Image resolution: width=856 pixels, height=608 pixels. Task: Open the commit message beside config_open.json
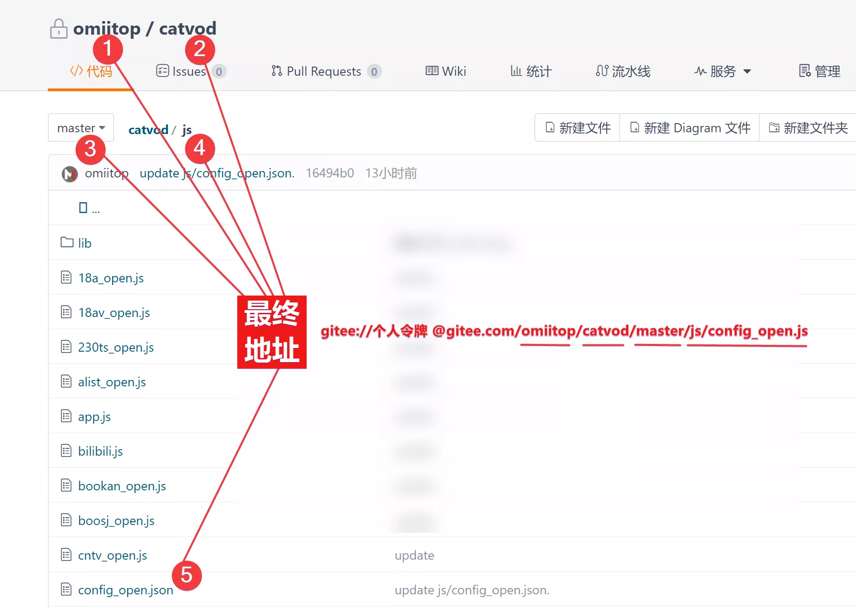[x=472, y=590]
